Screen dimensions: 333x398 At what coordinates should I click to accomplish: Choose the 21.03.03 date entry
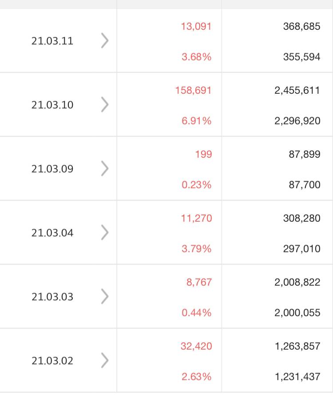tap(52, 297)
